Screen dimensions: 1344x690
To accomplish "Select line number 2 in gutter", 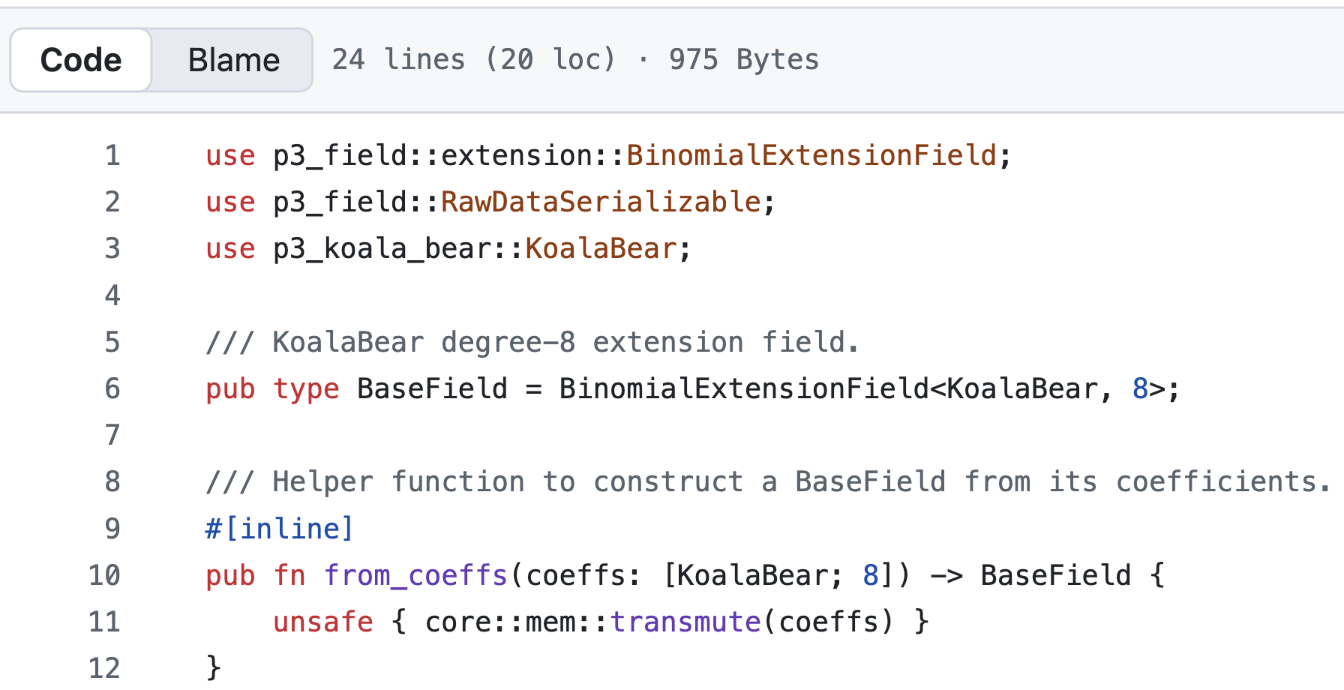I will (x=112, y=202).
